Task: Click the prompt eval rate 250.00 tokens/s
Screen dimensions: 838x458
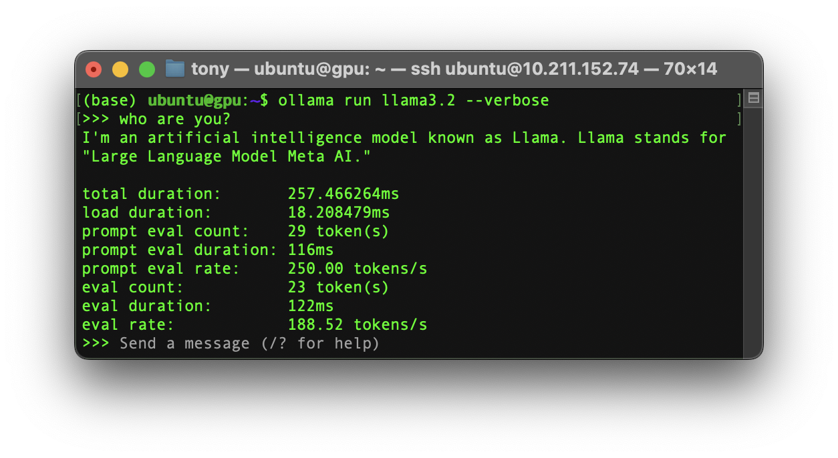Action: (358, 269)
